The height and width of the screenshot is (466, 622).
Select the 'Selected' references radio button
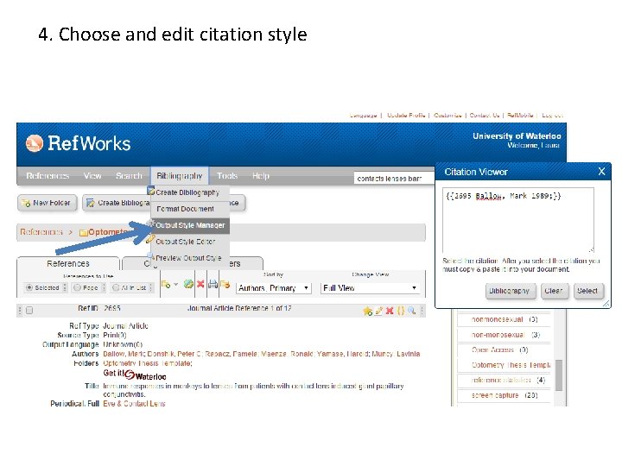(x=29, y=287)
